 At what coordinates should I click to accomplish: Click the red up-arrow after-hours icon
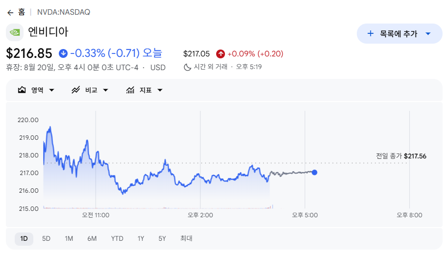click(221, 54)
